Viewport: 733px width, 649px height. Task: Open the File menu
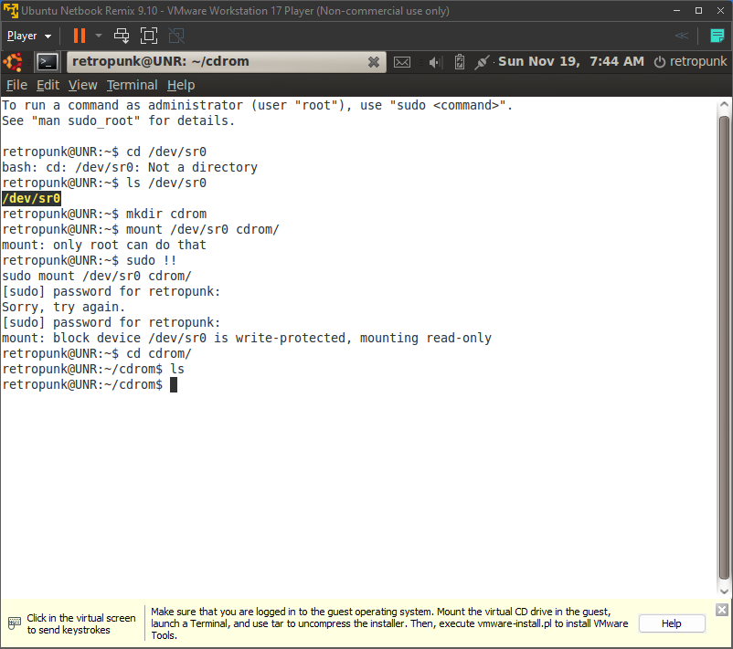(x=16, y=85)
